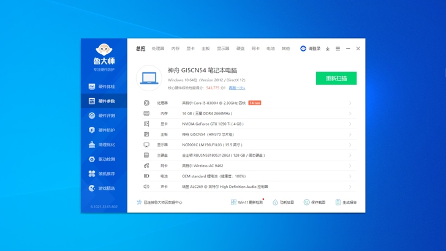This screenshot has width=446, height=251.
Task: Click the 网卡 network row icon
Action: click(146, 165)
